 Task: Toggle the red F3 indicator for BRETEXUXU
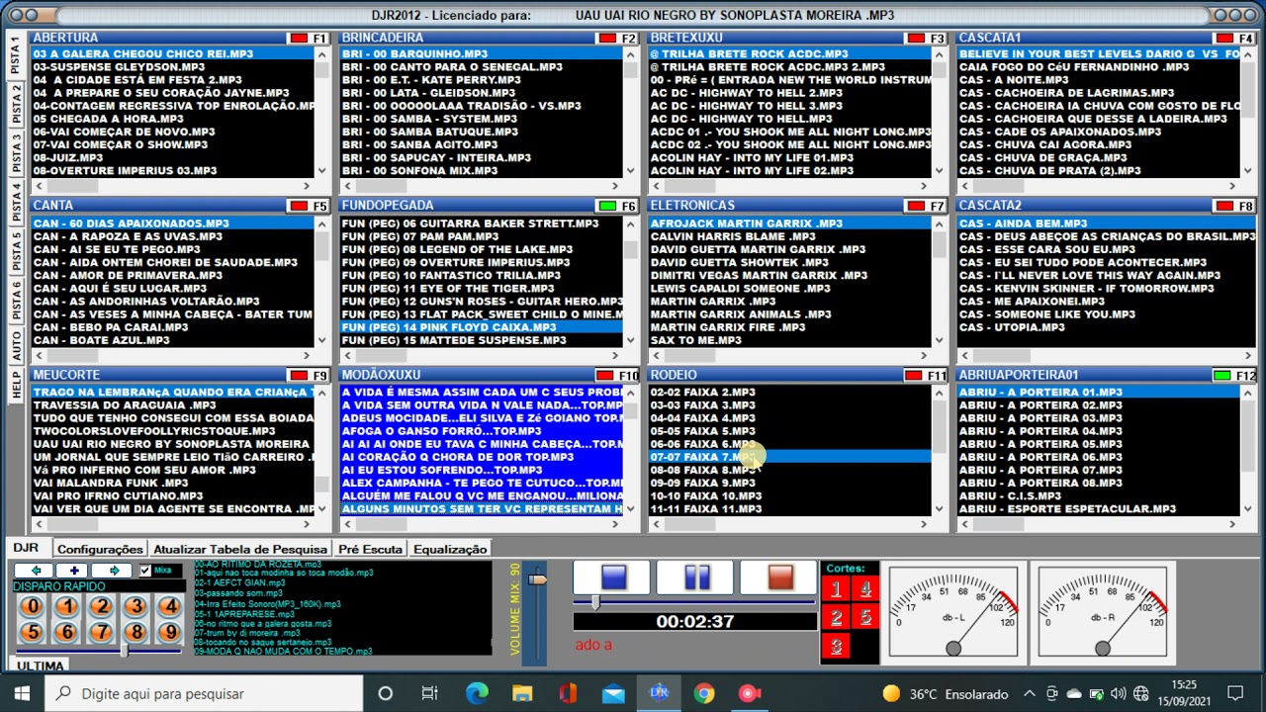[x=914, y=39]
